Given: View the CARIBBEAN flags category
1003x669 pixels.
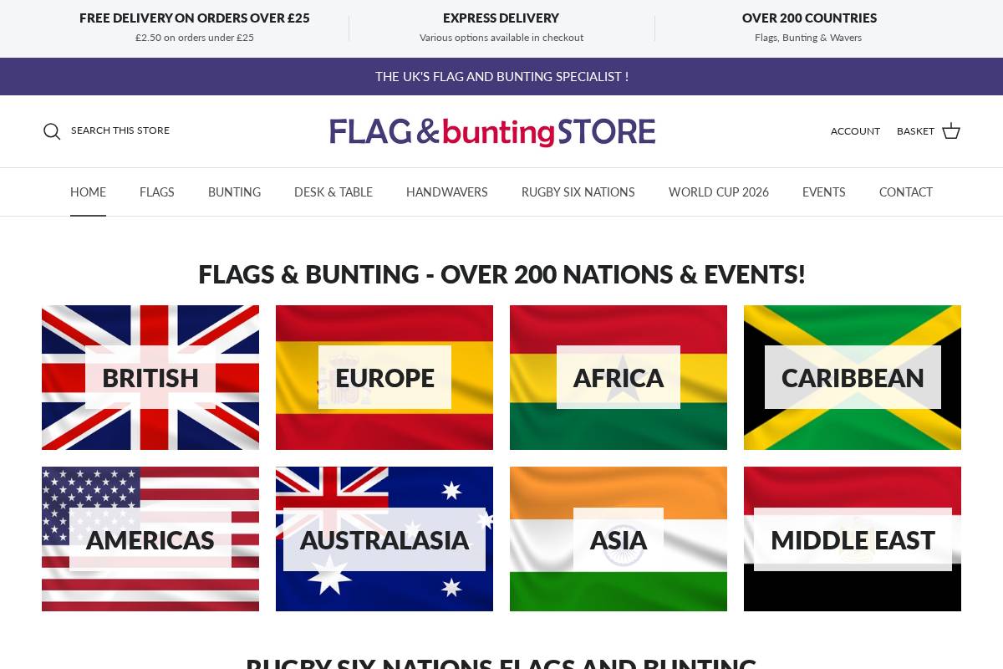Looking at the screenshot, I should click(x=853, y=377).
